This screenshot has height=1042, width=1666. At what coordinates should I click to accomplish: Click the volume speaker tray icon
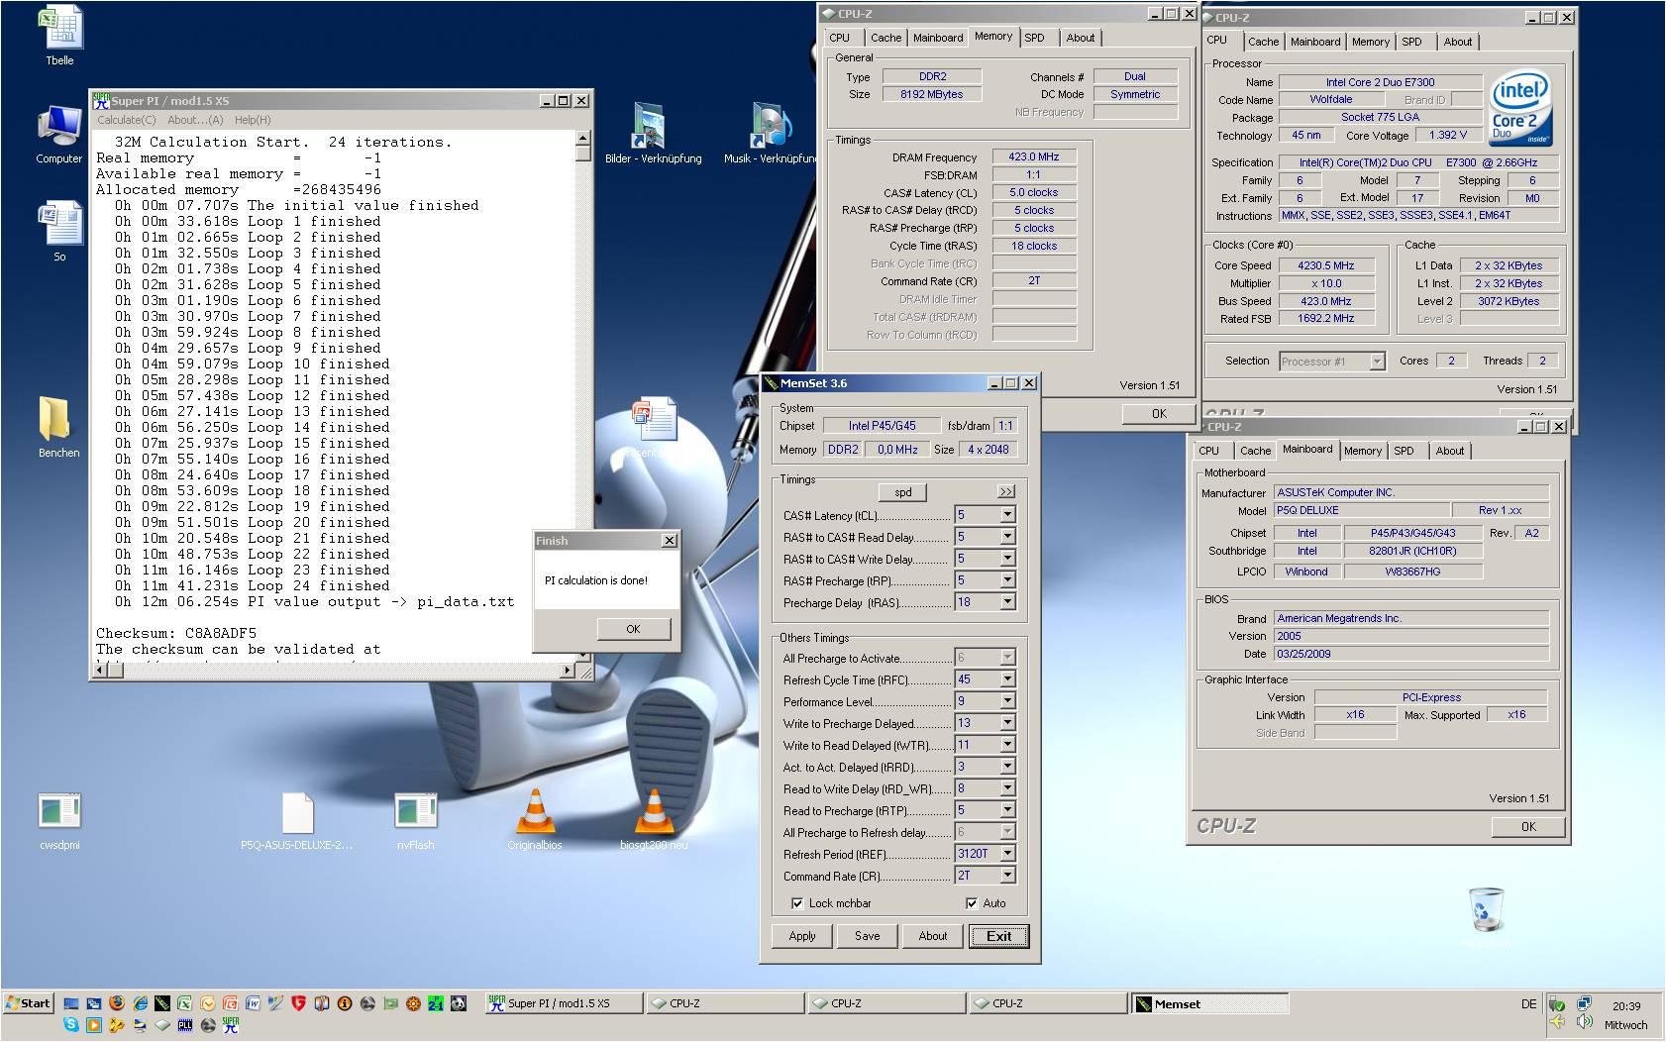point(1584,1022)
